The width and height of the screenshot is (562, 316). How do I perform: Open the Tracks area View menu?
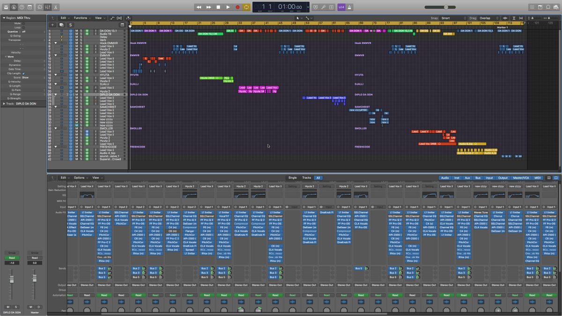point(99,18)
